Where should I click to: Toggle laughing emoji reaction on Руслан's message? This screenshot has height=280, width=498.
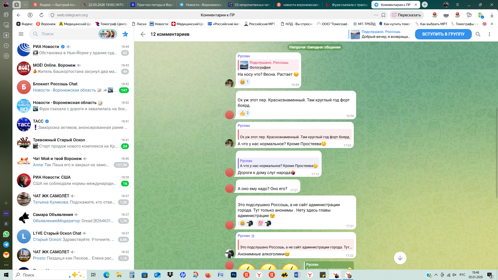point(244,82)
